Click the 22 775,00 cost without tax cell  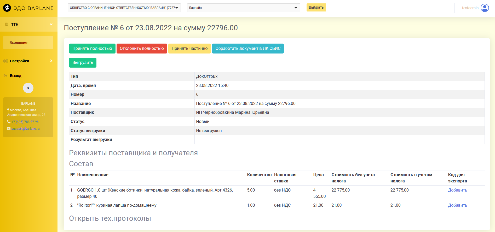pyautogui.click(x=341, y=190)
